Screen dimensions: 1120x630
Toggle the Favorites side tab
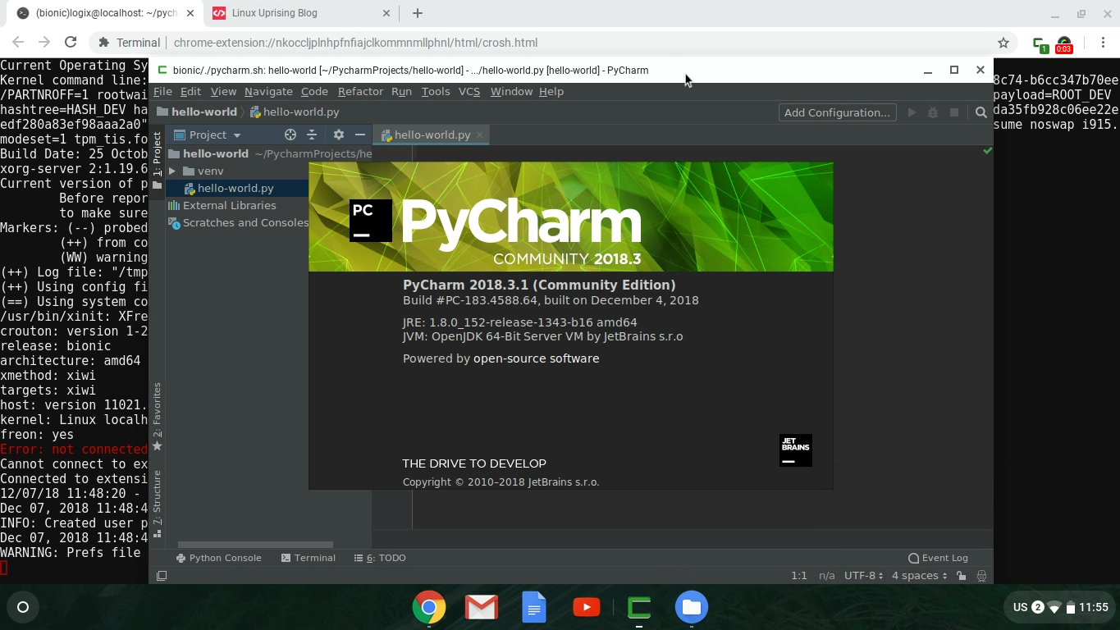tap(158, 406)
